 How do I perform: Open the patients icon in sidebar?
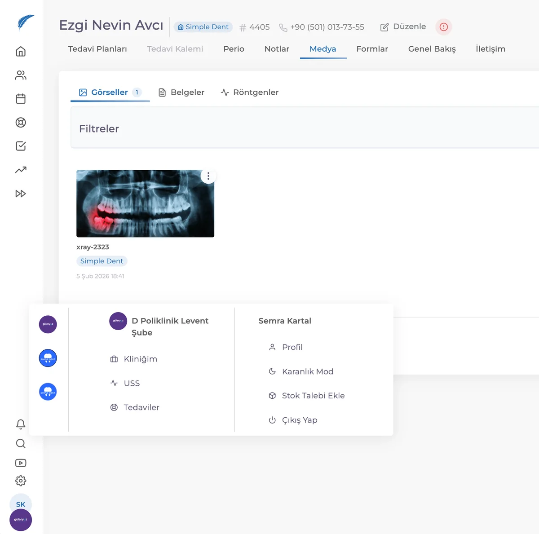[x=21, y=75]
